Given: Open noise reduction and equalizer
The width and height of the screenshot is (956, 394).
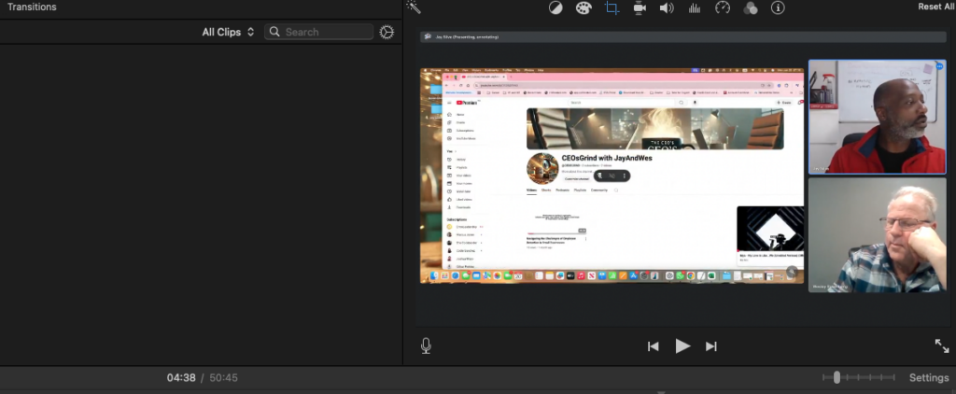Looking at the screenshot, I should tap(695, 8).
